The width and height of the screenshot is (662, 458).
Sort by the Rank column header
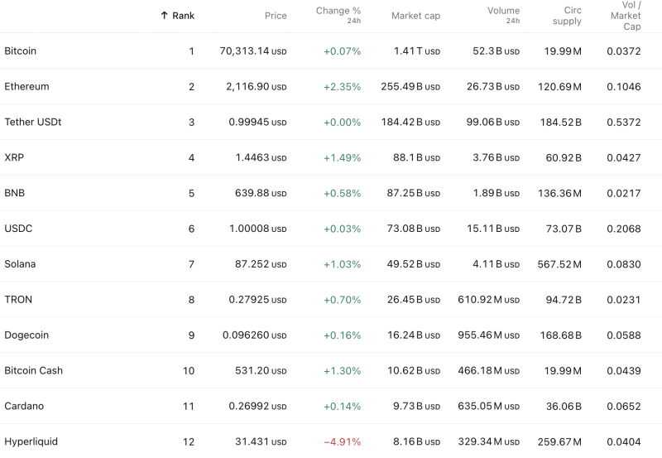(x=183, y=16)
